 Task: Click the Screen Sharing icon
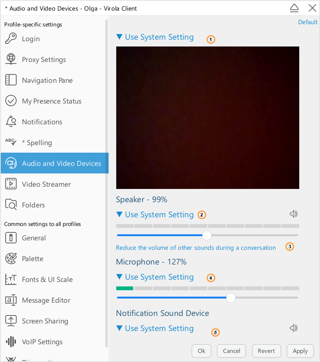tap(11, 321)
